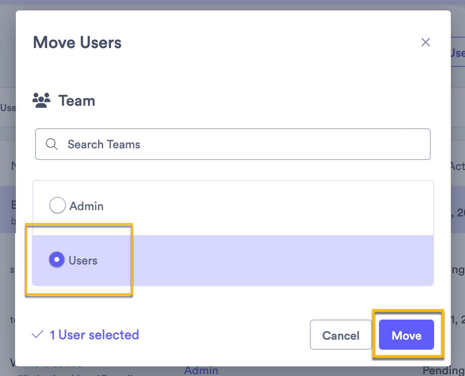Screen dimensions: 465x376
Task: Select the highlighted Users team row
Action: (233, 259)
